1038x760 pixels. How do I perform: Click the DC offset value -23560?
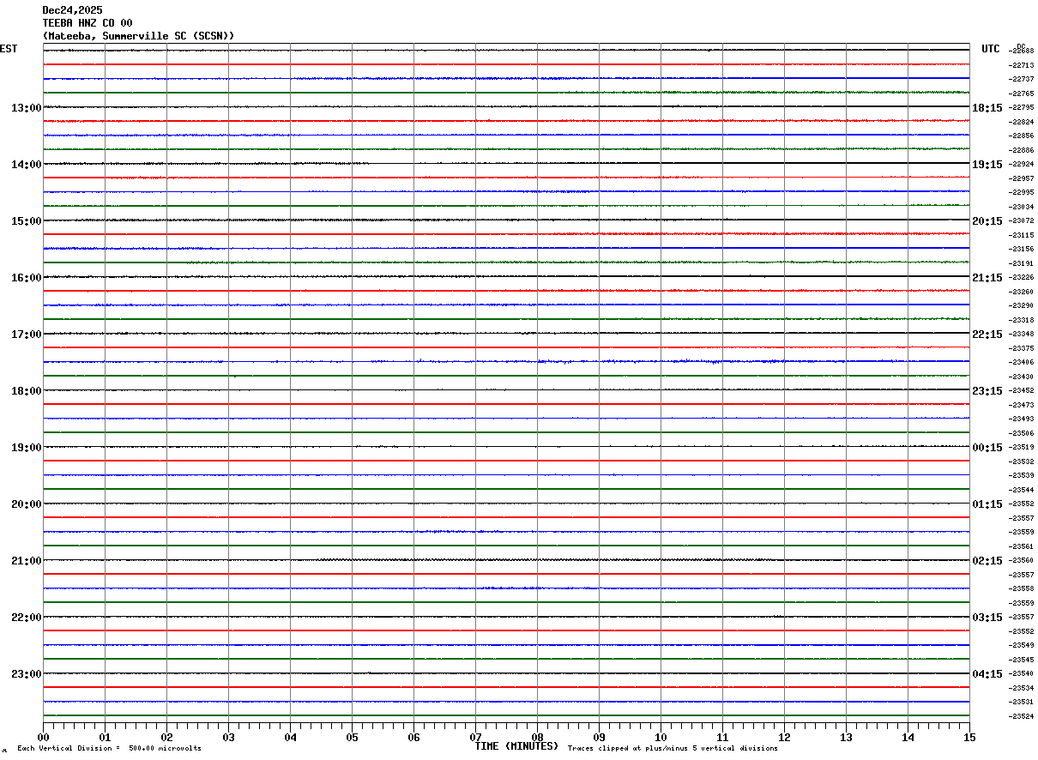click(1021, 560)
